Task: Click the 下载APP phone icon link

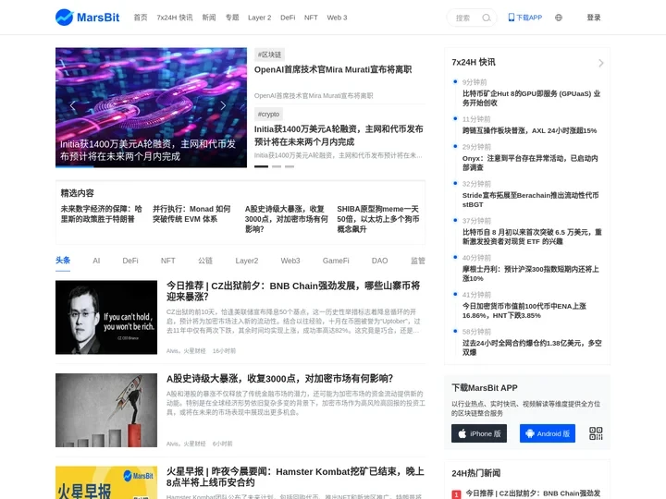Action: [525, 18]
